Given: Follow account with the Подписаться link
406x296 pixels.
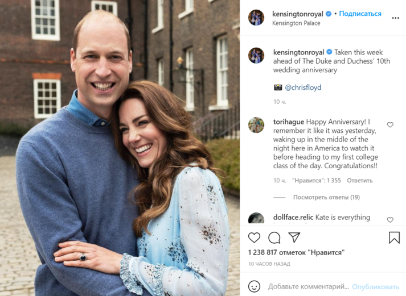Looking at the screenshot, I should 360,14.
